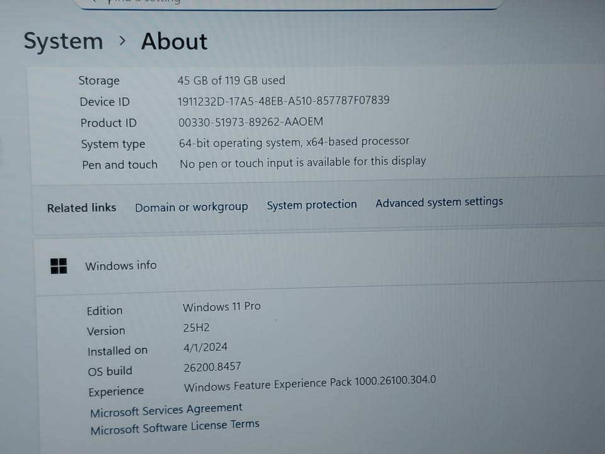The width and height of the screenshot is (605, 454).
Task: Select Storage value 45 GB of 119 GB used
Action: (x=231, y=80)
